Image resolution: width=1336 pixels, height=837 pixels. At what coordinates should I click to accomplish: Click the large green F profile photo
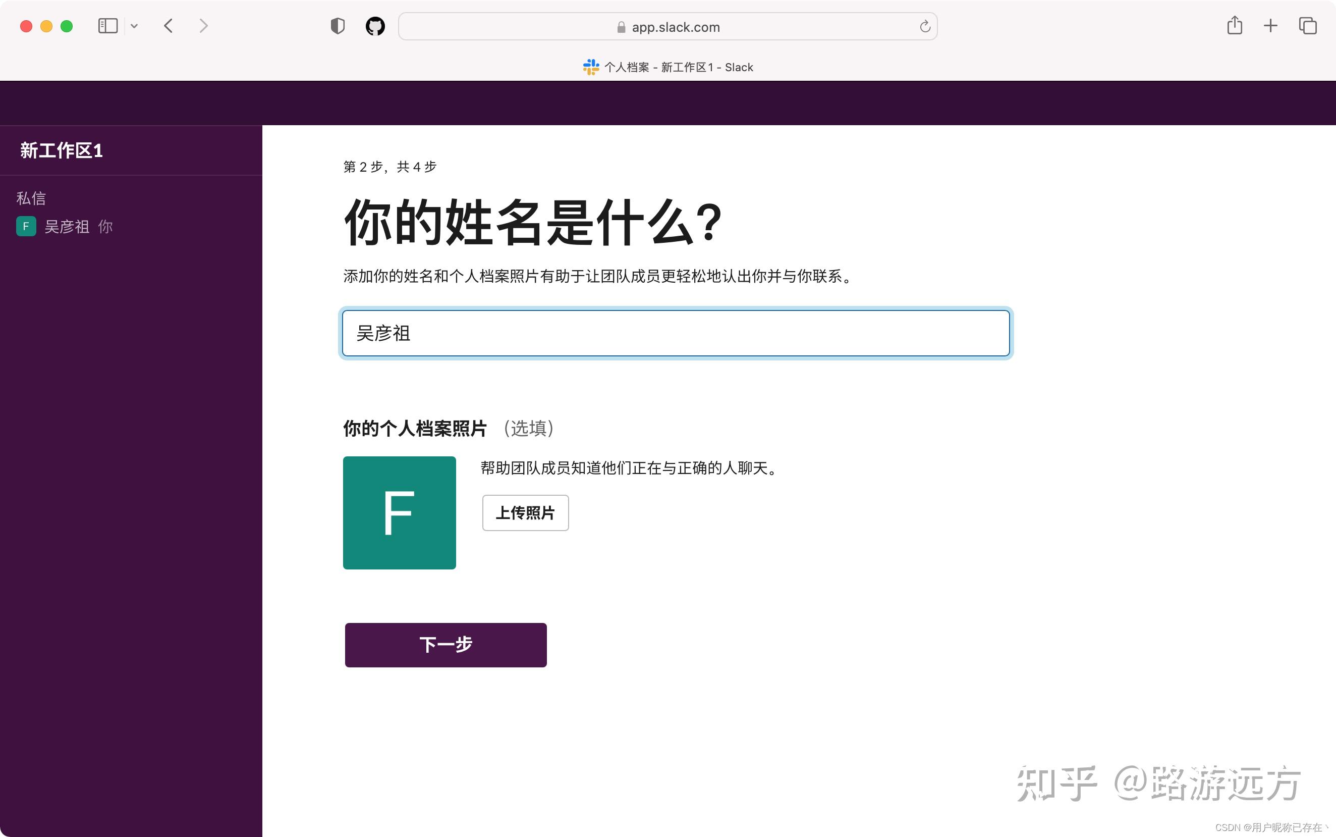(399, 512)
